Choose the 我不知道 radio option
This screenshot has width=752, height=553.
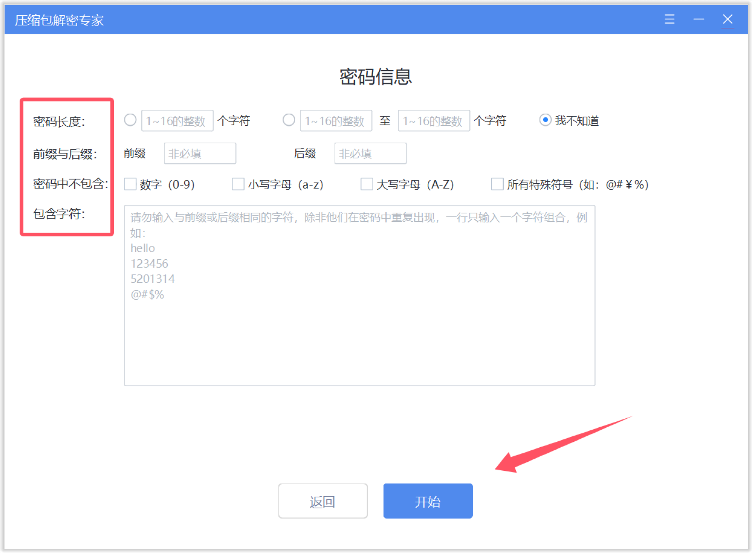tap(545, 120)
